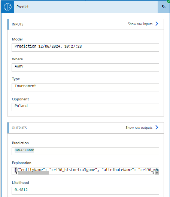Select the Model field with the Prediction timestamp

click(85, 48)
